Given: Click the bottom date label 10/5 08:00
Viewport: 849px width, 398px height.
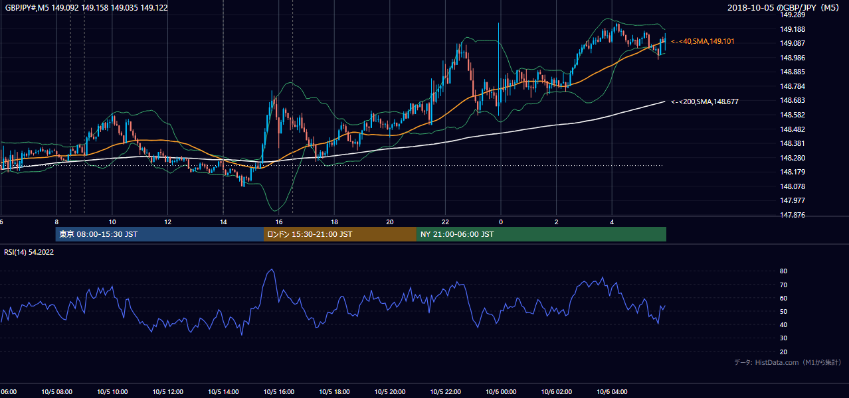Looking at the screenshot, I should tap(56, 391).
